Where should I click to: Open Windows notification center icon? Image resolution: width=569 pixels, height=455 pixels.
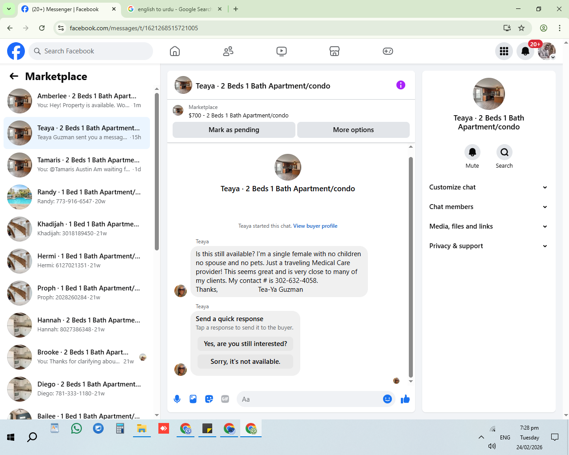(555, 437)
